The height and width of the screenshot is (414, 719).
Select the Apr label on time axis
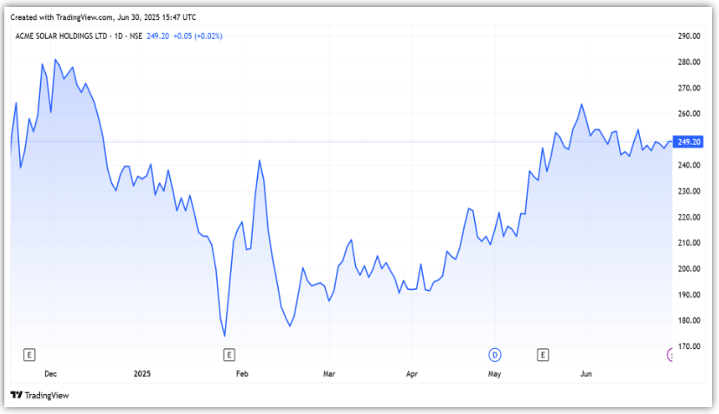[412, 374]
